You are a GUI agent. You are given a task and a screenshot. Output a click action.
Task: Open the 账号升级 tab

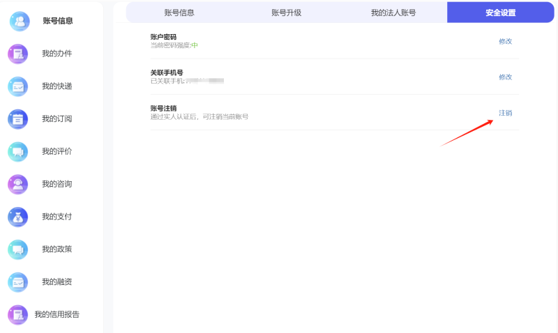click(x=286, y=13)
